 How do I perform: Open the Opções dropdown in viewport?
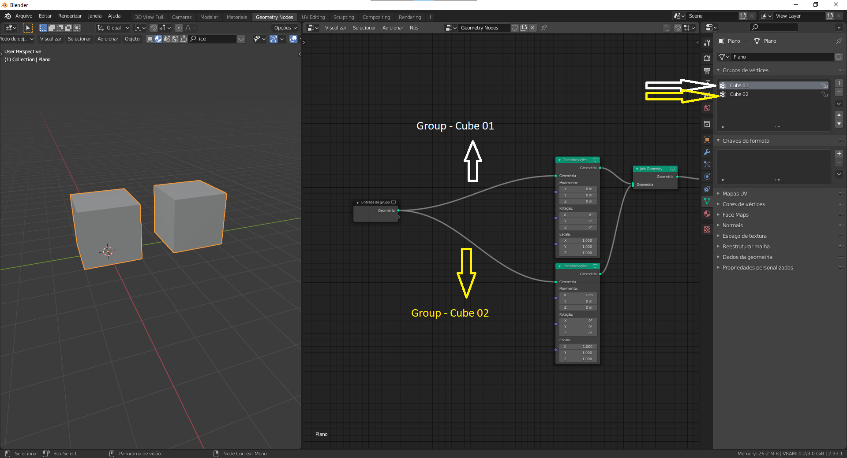(x=285, y=28)
